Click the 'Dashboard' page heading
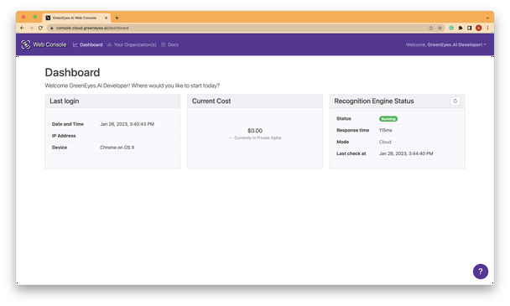This screenshot has width=510, height=306. coord(72,72)
